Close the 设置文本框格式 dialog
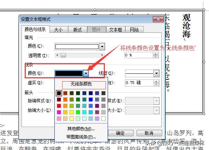 coord(158,19)
